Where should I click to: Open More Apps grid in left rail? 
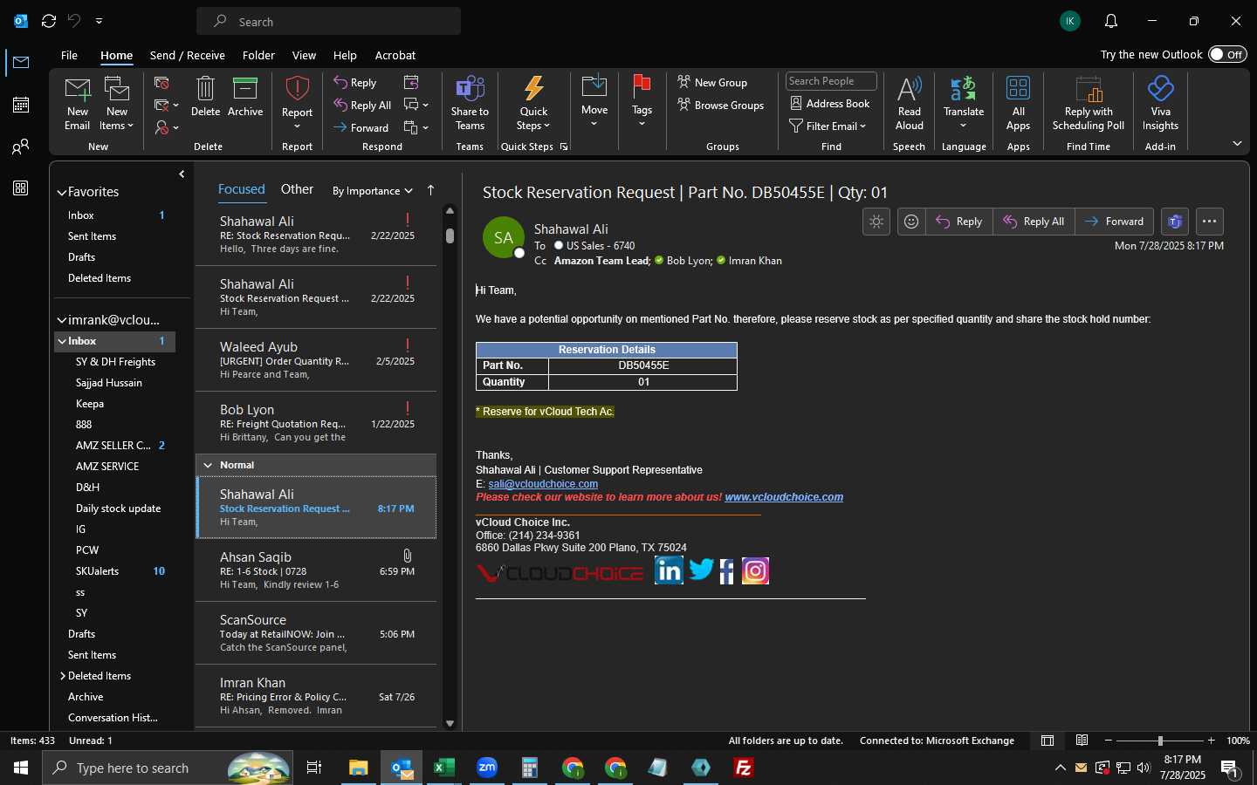pos(21,188)
